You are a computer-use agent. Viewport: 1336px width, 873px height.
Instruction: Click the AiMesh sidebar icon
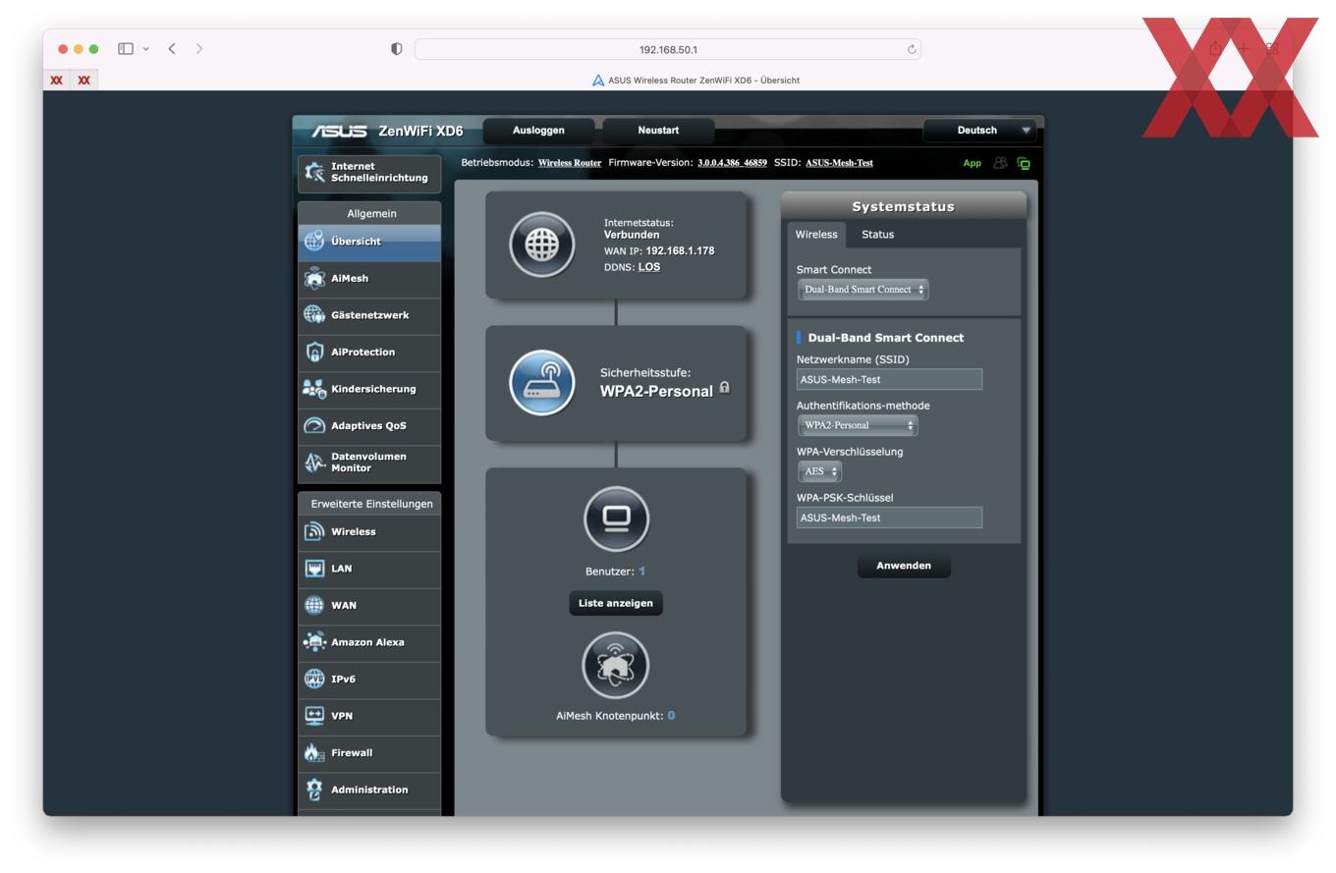click(x=314, y=278)
